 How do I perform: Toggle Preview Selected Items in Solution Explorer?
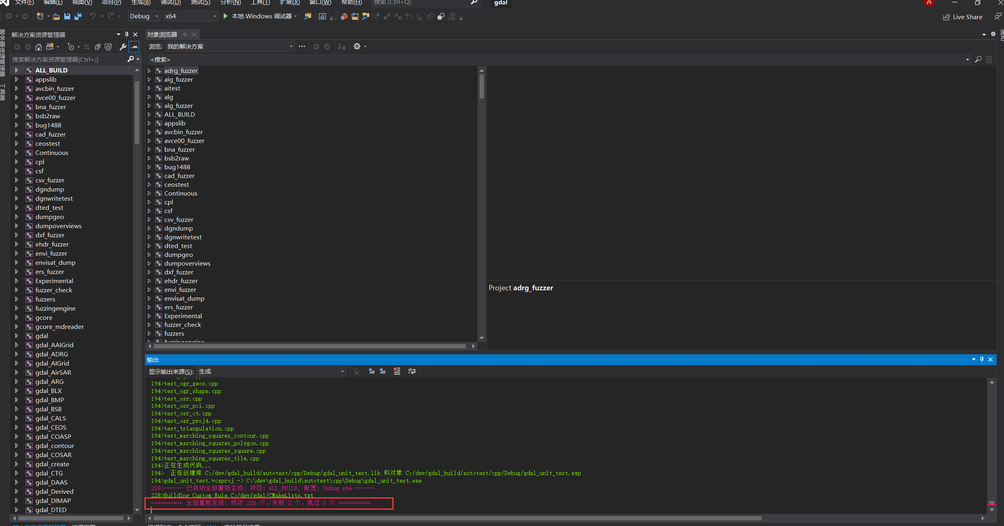tap(135, 47)
